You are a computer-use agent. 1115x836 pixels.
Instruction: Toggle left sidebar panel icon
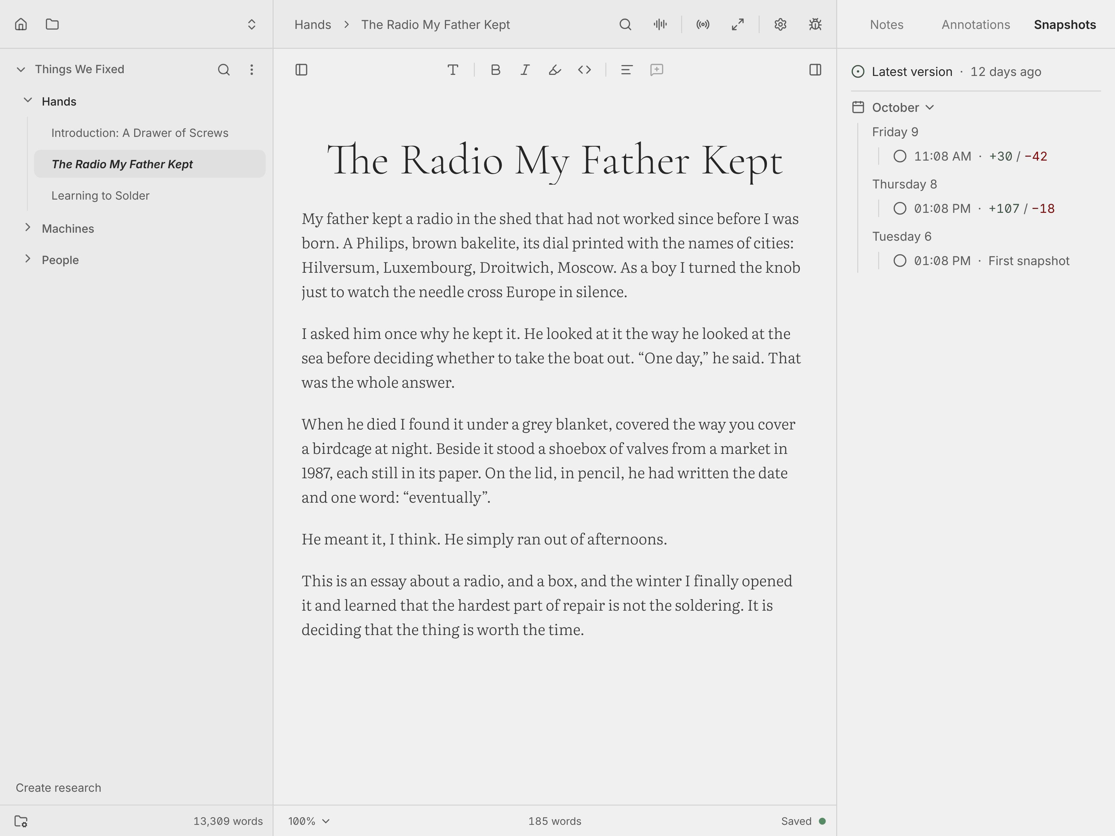301,70
